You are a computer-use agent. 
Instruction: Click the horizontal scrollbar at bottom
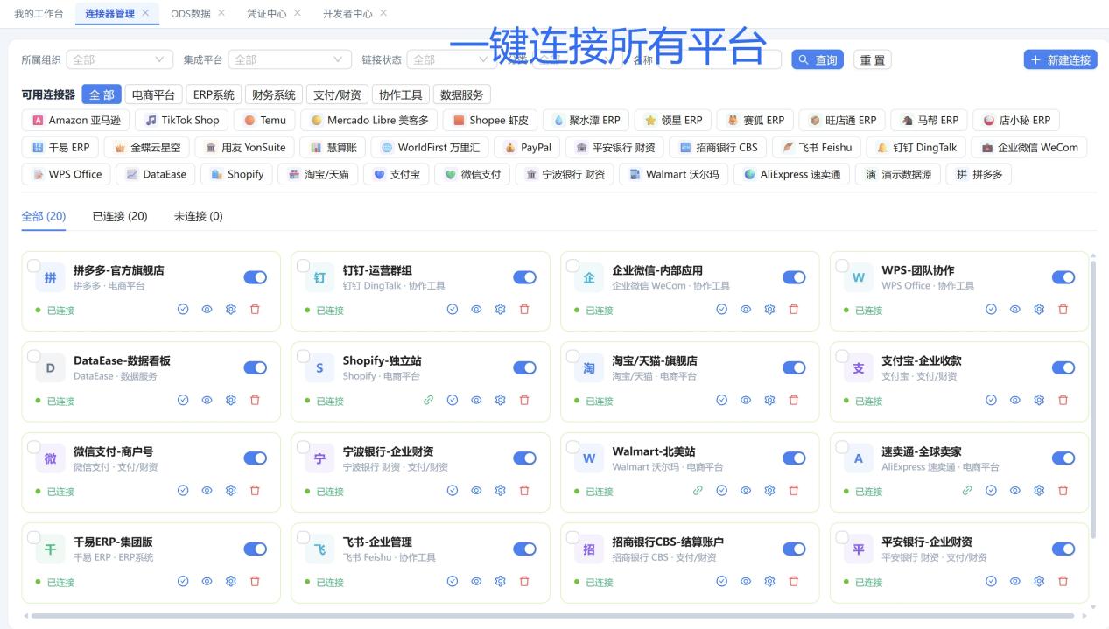coord(551,616)
